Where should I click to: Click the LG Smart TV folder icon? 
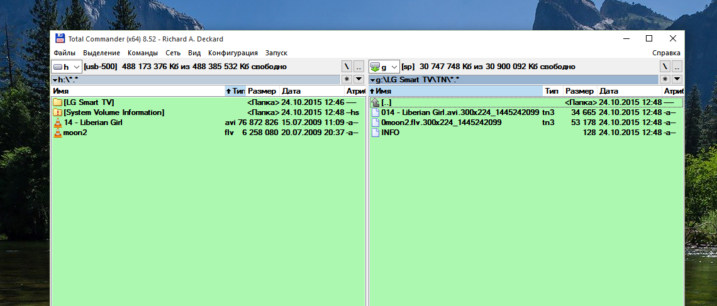[57, 102]
